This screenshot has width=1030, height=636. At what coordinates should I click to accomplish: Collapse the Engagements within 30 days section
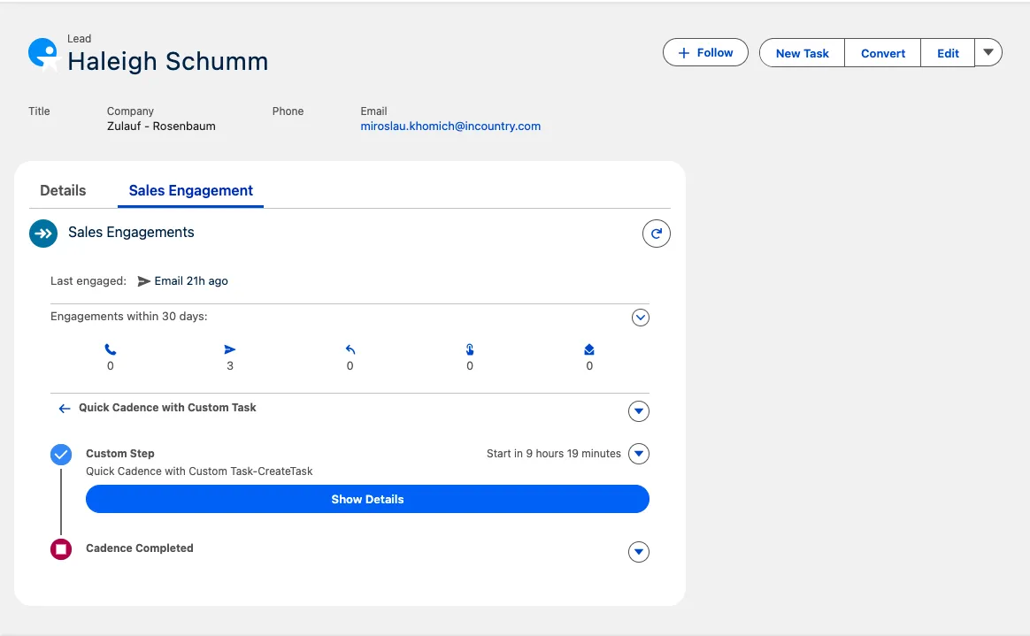(x=641, y=317)
